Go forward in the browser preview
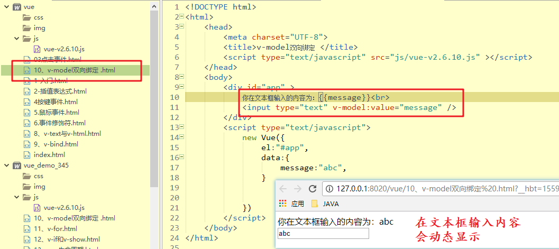 point(297,189)
